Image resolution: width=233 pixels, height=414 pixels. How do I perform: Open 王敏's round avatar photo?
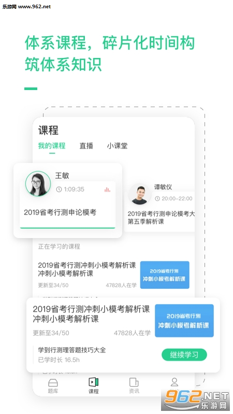tap(38, 184)
